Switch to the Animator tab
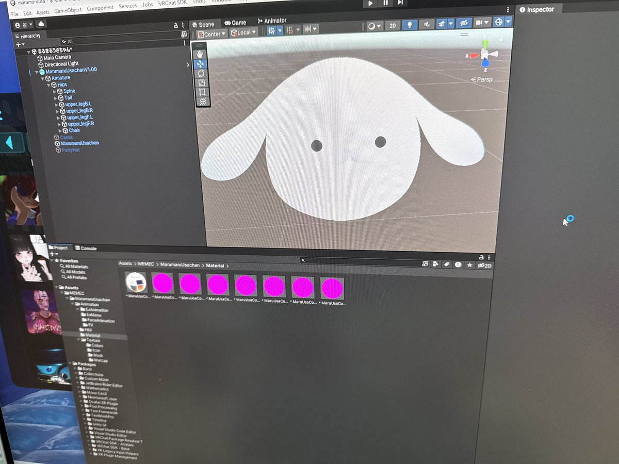This screenshot has width=619, height=464. (x=272, y=21)
